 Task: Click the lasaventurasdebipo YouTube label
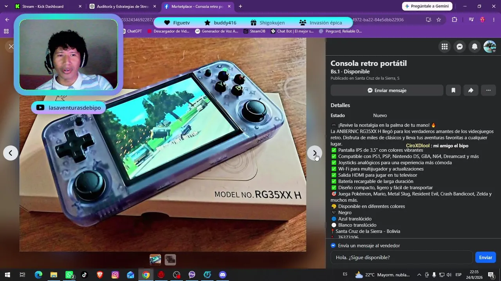click(x=68, y=108)
